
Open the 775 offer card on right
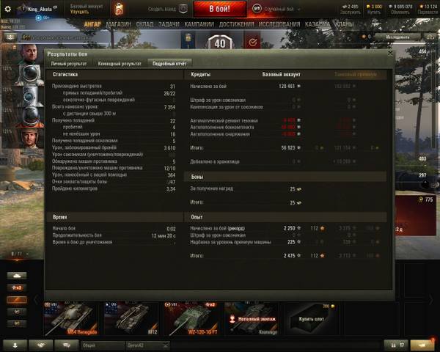point(416,216)
